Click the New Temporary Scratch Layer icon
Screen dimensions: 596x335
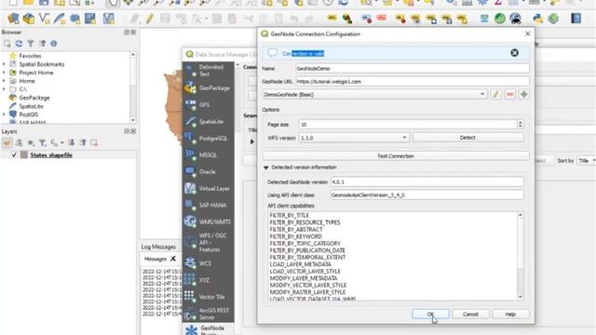point(74,19)
